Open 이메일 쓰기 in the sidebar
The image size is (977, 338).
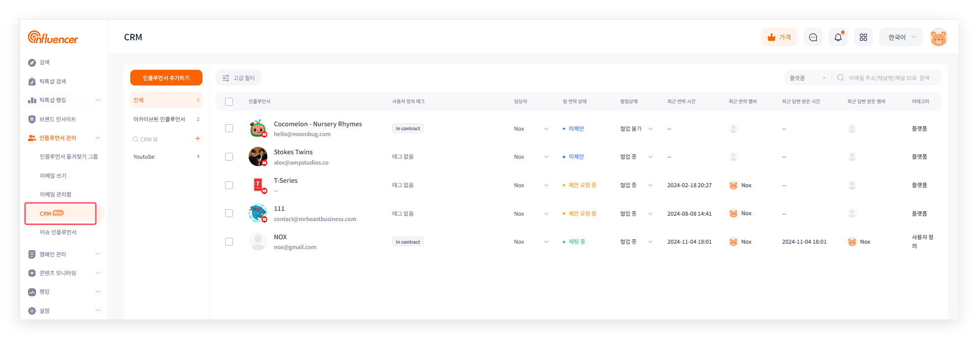click(53, 176)
